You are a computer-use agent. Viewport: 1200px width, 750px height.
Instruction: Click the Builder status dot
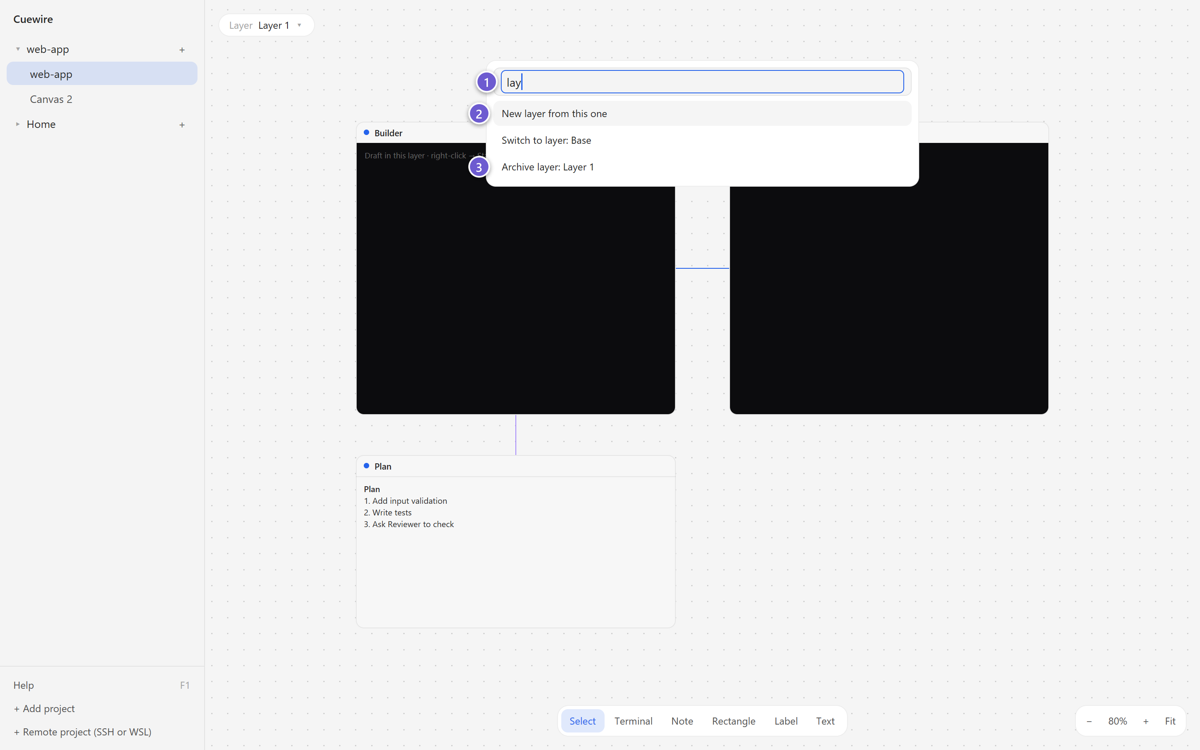tap(366, 132)
